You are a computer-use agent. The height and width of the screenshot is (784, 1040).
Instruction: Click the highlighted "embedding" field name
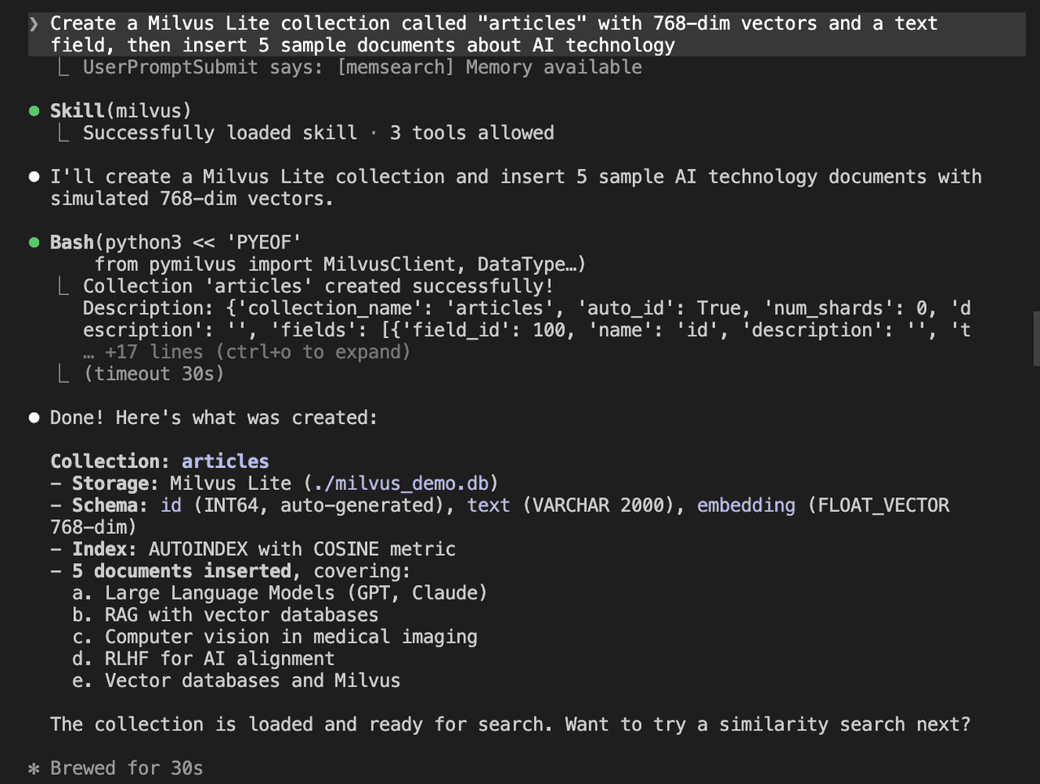[746, 505]
